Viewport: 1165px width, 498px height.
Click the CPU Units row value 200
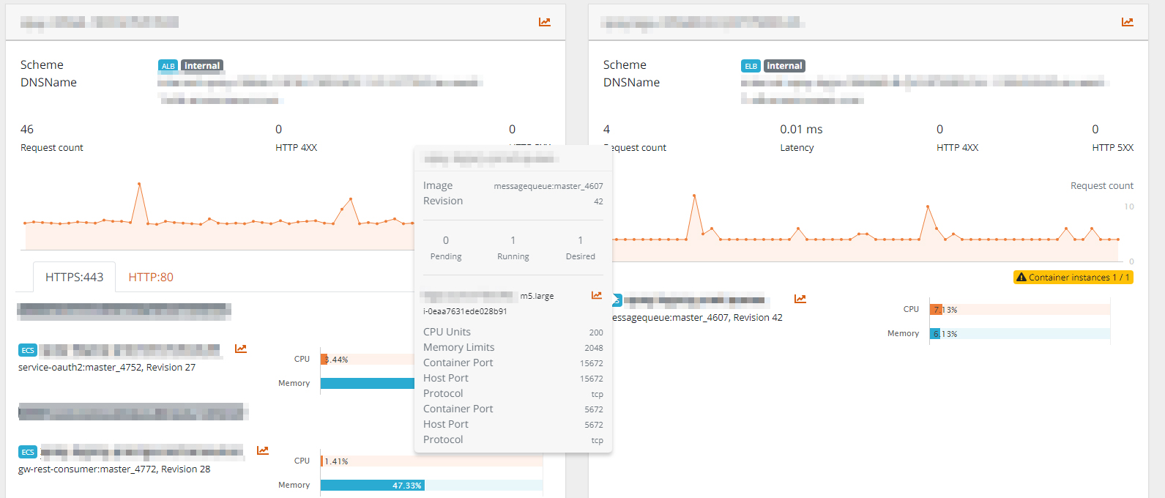596,332
